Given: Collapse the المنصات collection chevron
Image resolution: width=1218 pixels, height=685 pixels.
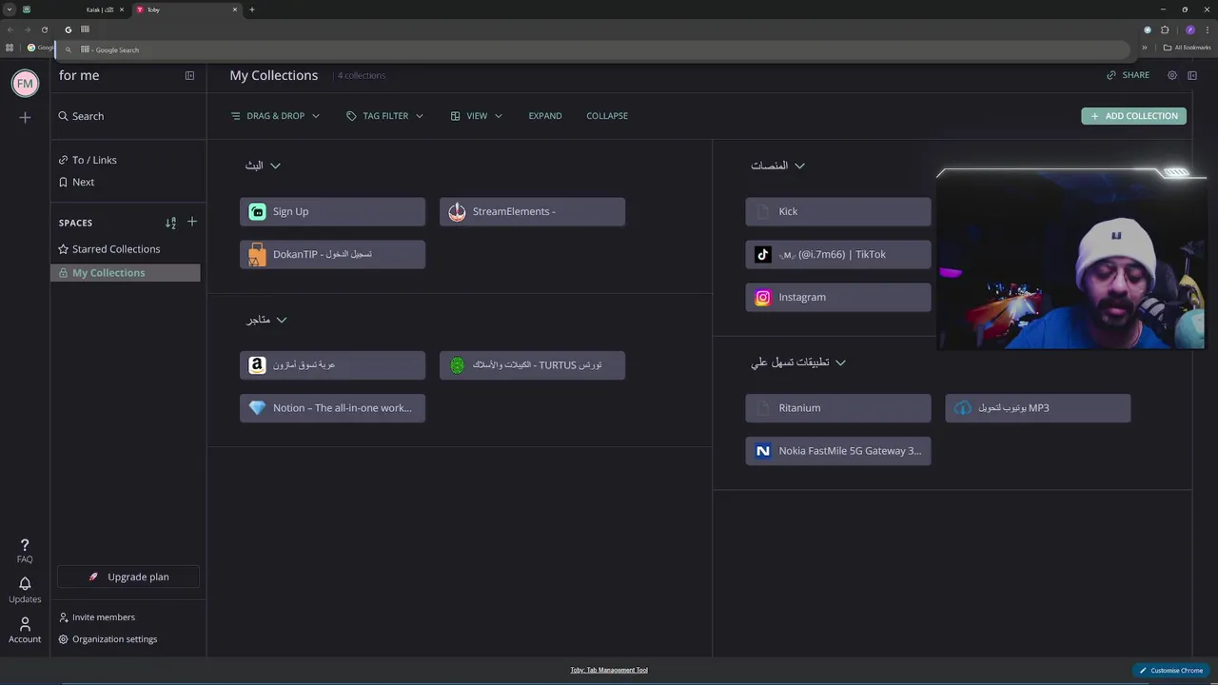Looking at the screenshot, I should (x=799, y=166).
